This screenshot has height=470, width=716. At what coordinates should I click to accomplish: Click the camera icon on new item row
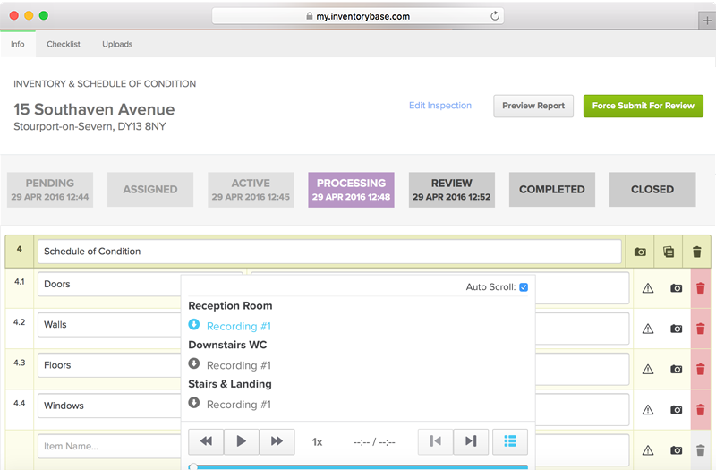pos(677,450)
